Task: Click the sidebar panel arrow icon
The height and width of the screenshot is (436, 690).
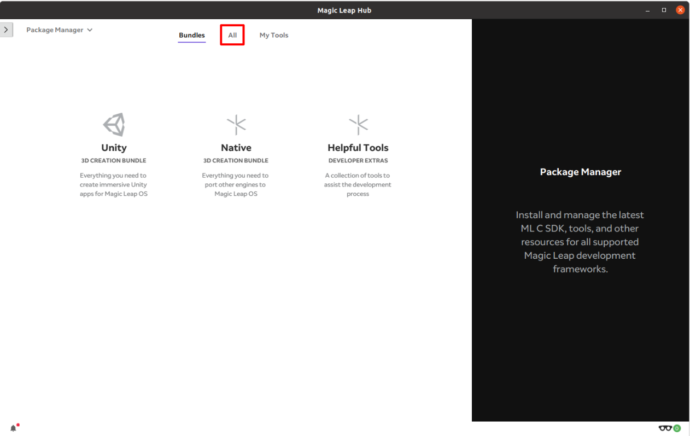Action: pos(7,30)
